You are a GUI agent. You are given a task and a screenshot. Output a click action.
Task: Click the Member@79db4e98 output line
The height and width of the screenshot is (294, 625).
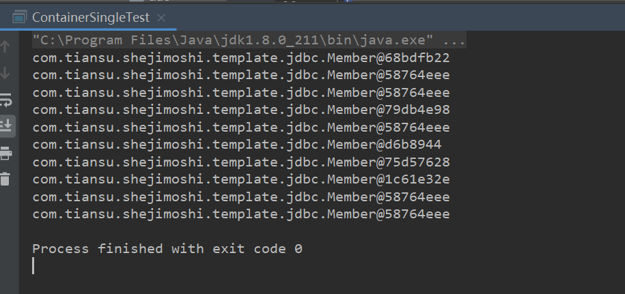pos(240,110)
